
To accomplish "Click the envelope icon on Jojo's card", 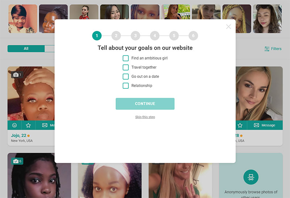I will 45,125.
